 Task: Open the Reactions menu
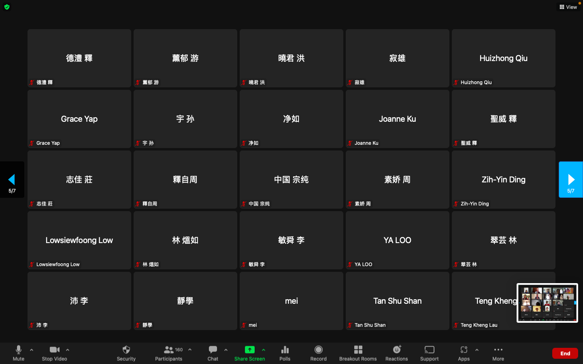pyautogui.click(x=396, y=353)
